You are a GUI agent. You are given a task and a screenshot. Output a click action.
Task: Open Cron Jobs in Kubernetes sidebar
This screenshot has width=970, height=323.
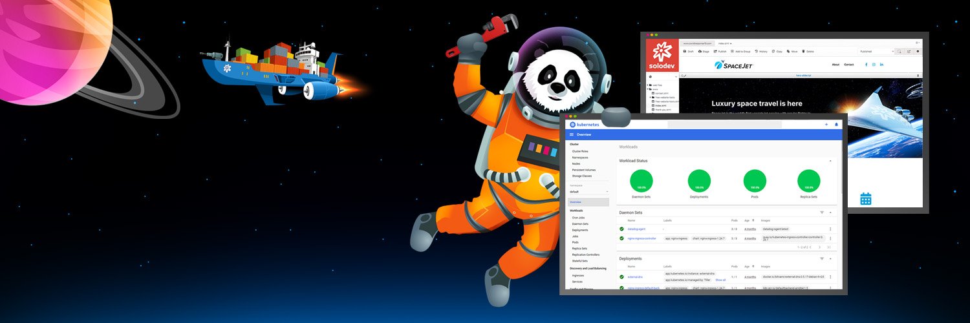pos(578,218)
